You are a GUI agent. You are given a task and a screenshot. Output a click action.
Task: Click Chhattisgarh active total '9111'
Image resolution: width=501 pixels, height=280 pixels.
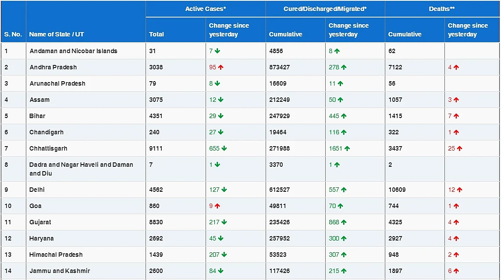coord(156,148)
